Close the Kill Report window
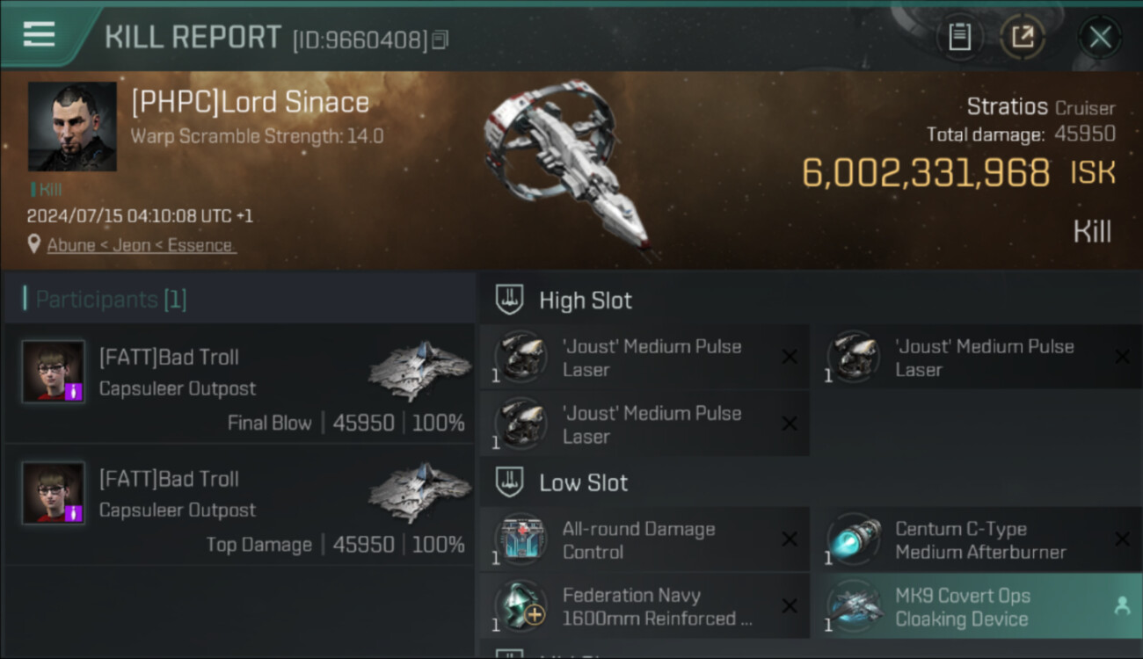 1100,37
